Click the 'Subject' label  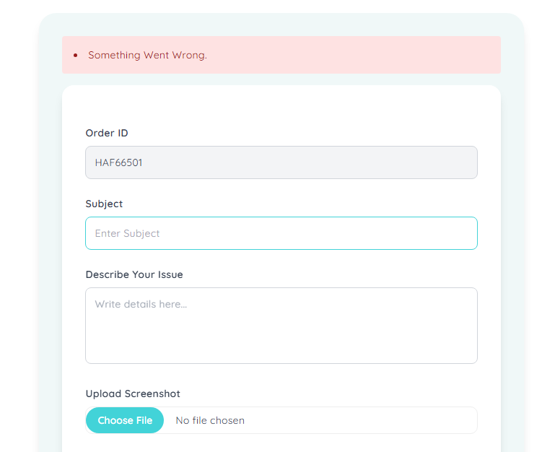pos(104,204)
